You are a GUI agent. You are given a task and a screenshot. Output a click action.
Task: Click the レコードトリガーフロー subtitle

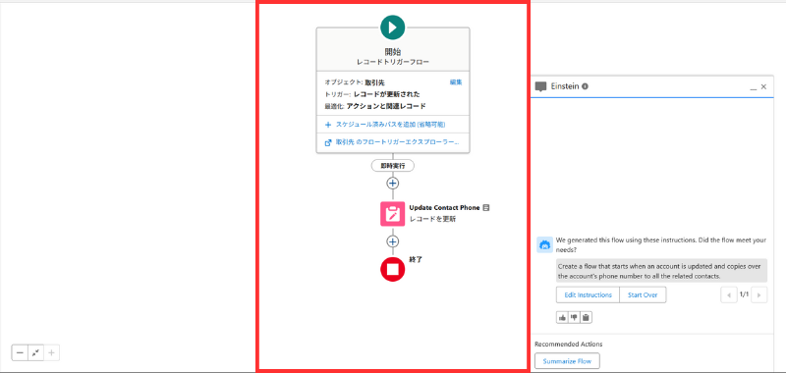(x=392, y=62)
